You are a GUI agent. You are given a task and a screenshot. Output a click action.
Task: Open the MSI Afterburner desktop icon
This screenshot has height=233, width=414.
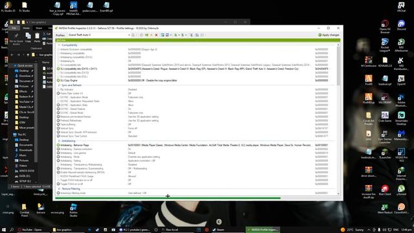tap(401, 45)
